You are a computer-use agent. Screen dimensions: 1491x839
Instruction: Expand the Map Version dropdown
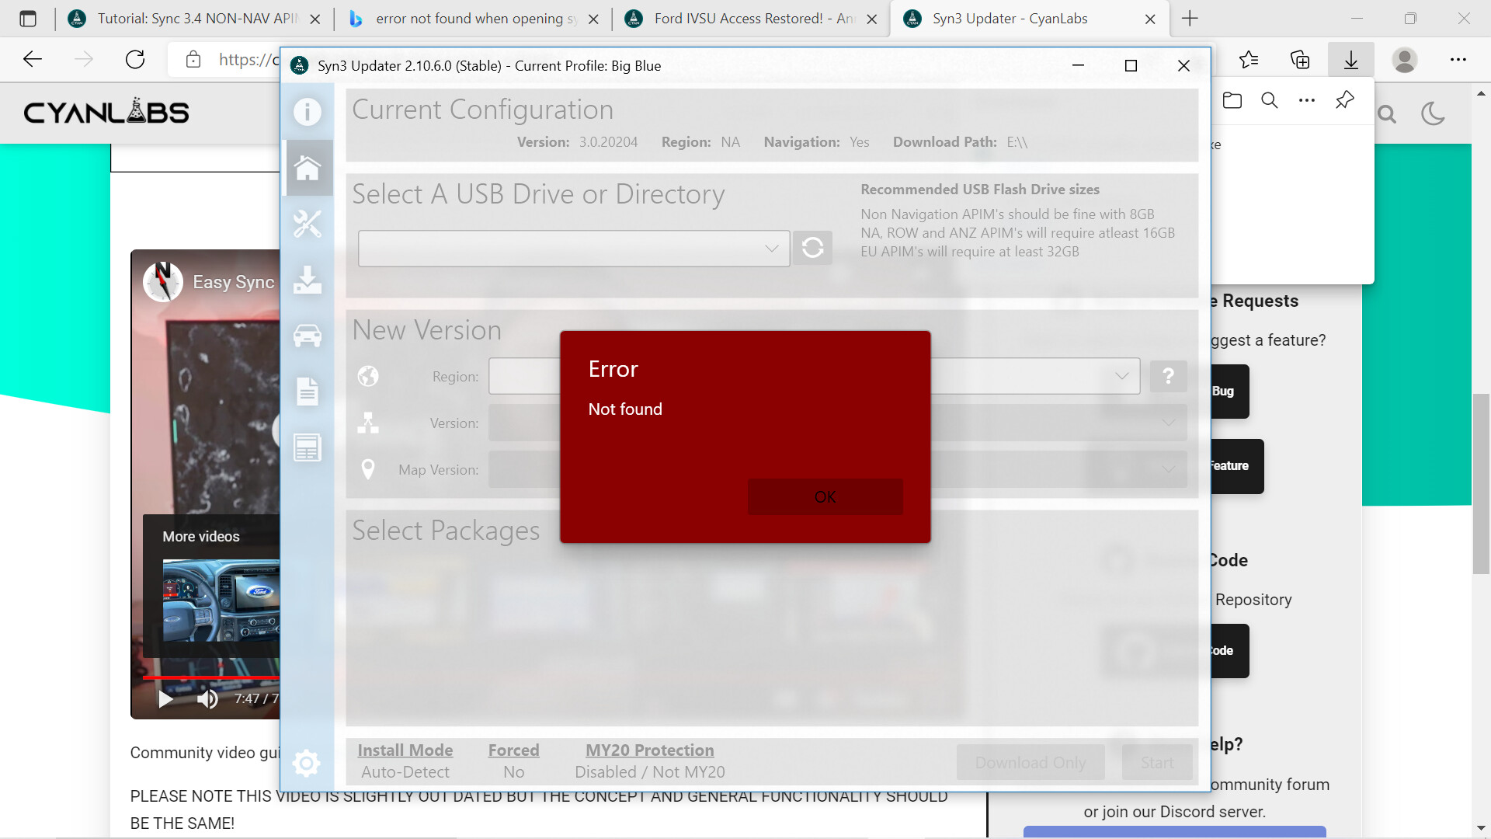pyautogui.click(x=1168, y=469)
